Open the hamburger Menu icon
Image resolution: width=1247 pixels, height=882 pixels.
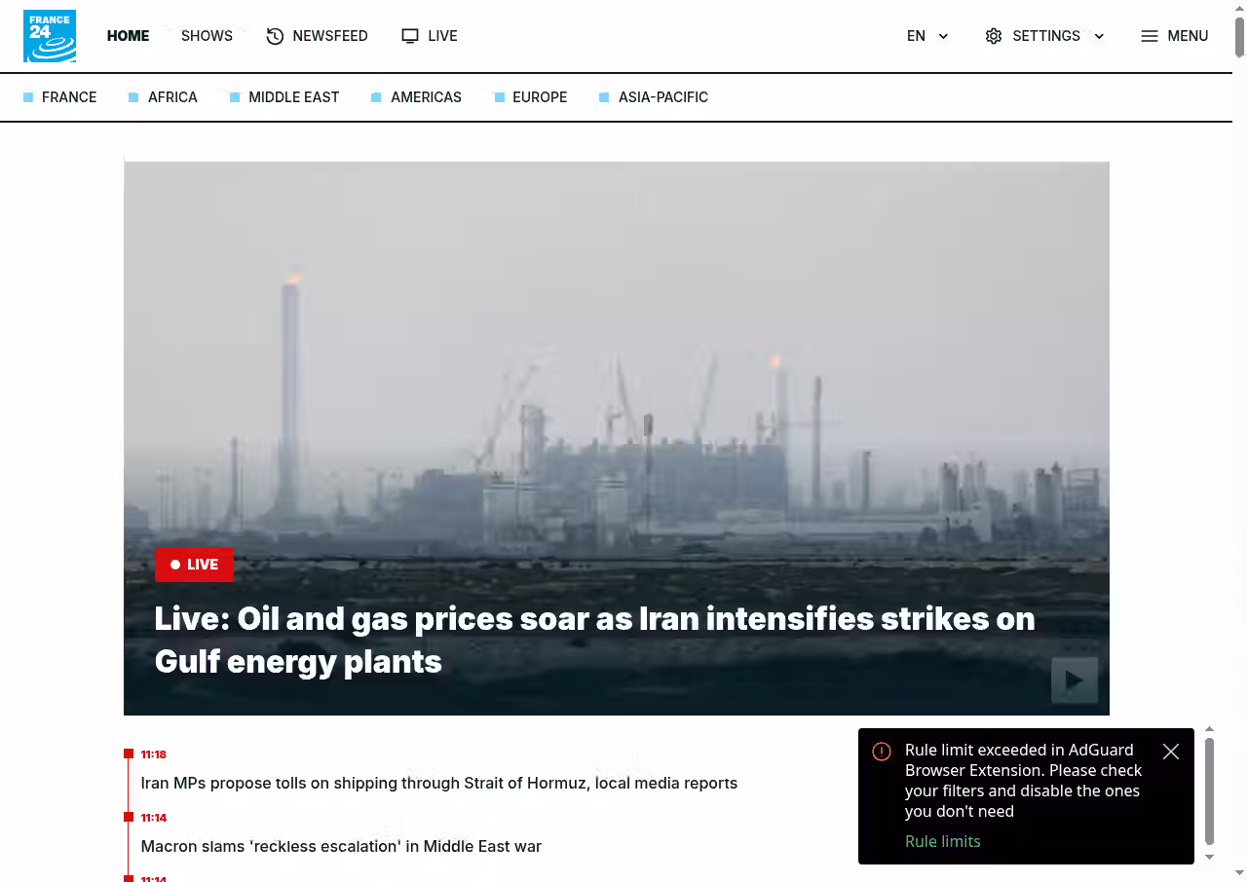tap(1150, 36)
